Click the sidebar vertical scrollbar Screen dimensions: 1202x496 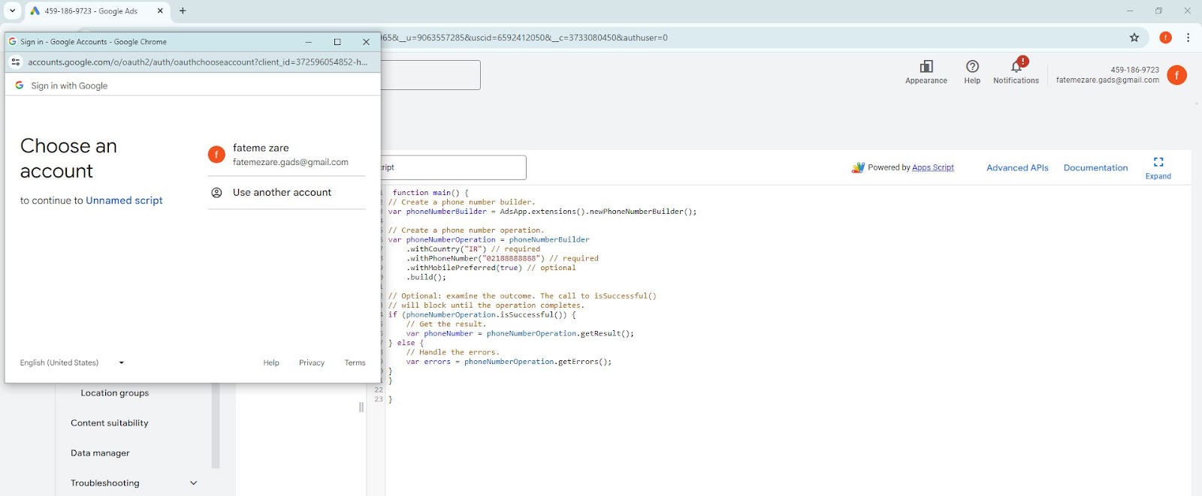[216, 426]
